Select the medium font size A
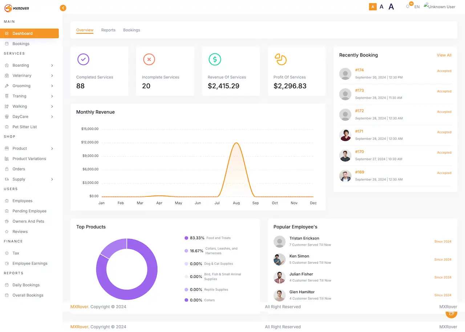The width and height of the screenshot is (465, 332). pyautogui.click(x=381, y=7)
